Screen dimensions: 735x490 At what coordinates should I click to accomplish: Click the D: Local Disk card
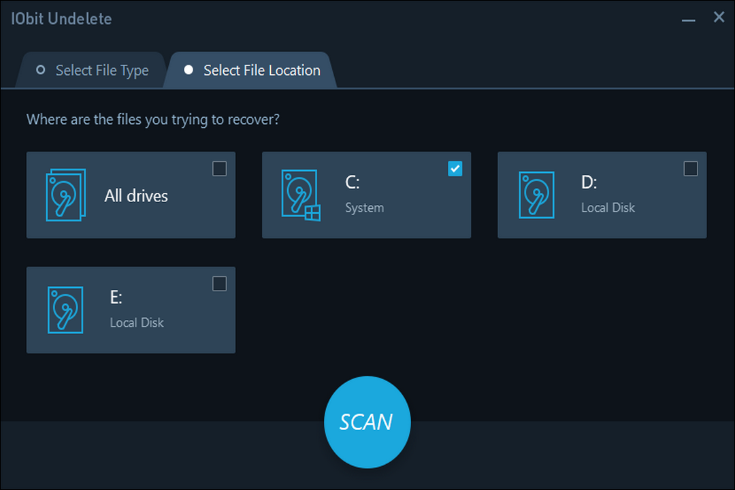click(x=602, y=195)
